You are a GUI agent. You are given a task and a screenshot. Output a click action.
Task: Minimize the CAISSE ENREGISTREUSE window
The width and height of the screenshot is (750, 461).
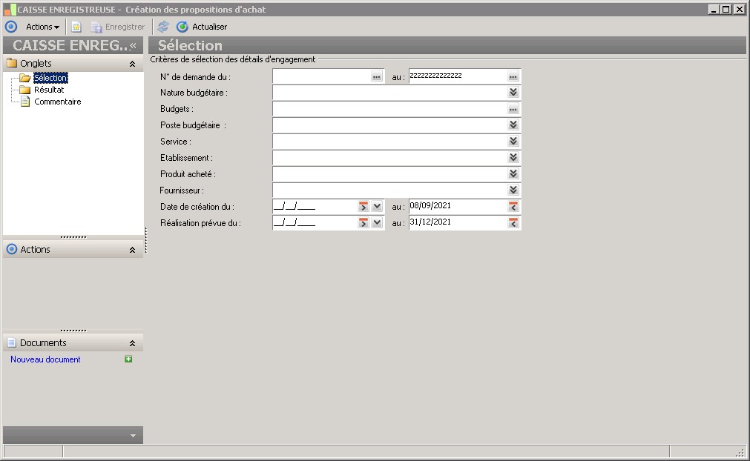tap(714, 9)
